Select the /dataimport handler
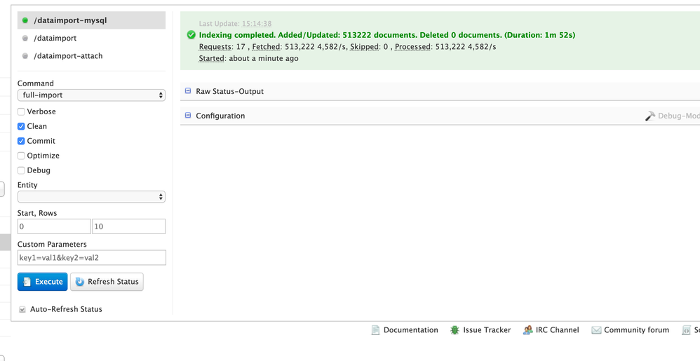This screenshot has height=361, width=700. pos(55,39)
